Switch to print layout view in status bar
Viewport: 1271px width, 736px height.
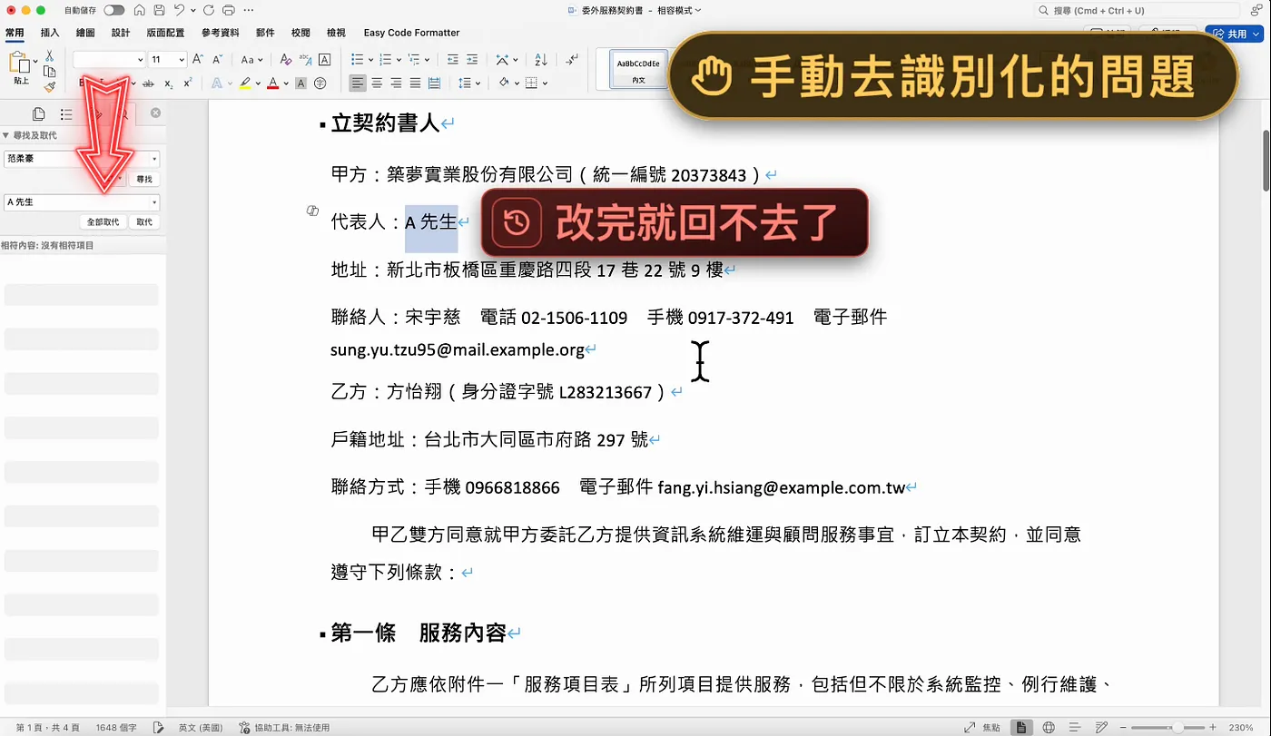(1022, 727)
